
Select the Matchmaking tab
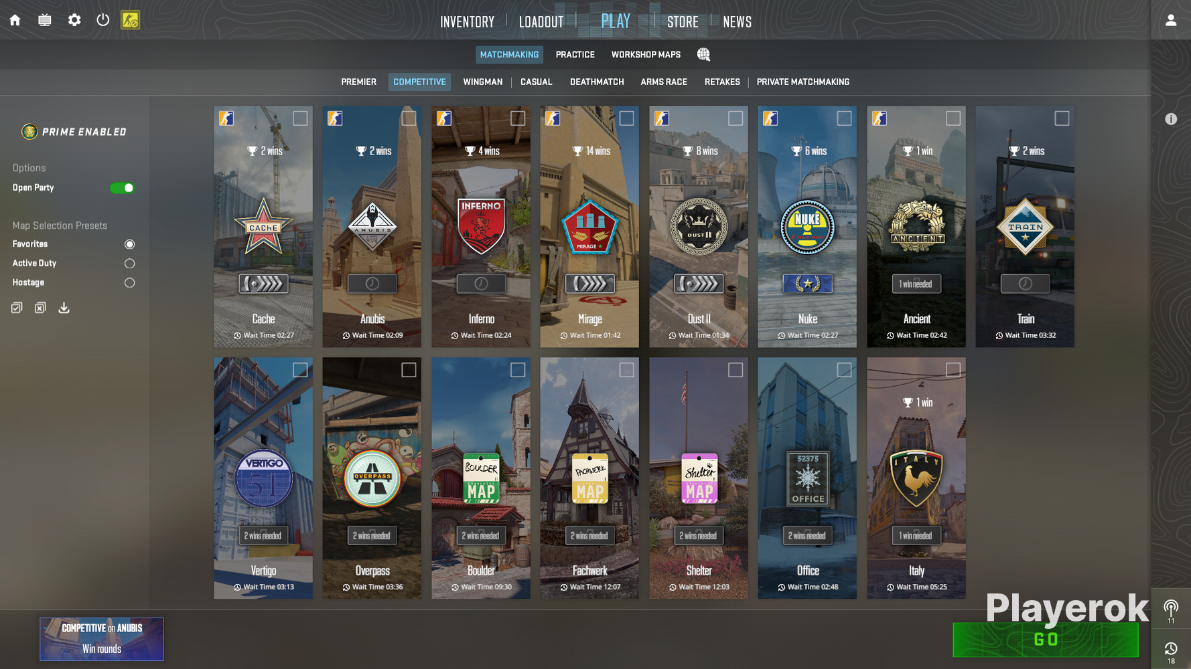509,55
